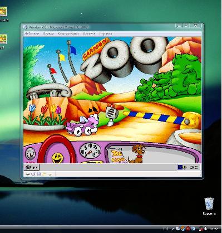Click the host language indicator in taskbar
The width and height of the screenshot is (222, 233).
click(165, 229)
